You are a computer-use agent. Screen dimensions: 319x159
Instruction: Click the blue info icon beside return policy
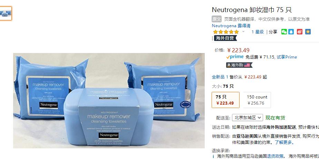(213, 156)
